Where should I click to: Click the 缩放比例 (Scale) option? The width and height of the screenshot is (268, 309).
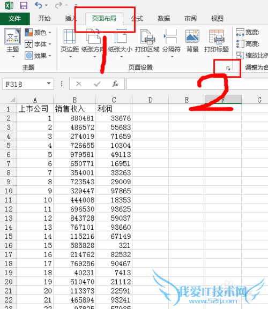point(252,55)
